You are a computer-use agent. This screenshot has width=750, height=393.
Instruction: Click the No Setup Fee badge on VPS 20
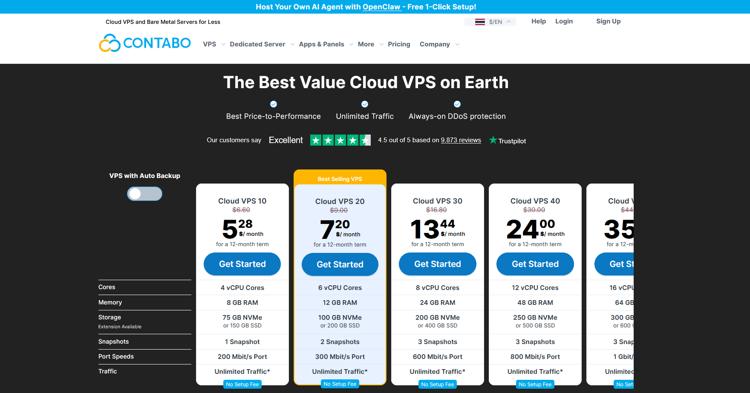(x=340, y=384)
